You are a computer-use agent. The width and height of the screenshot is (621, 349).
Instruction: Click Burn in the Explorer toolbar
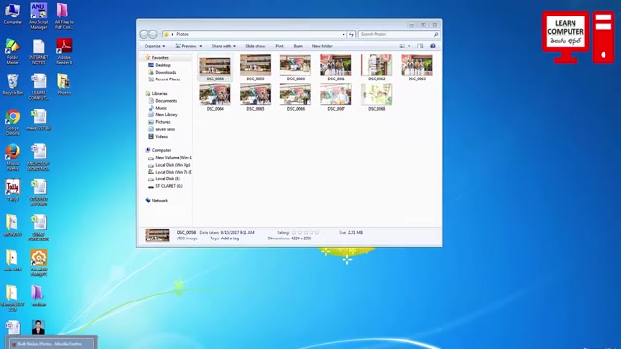coord(298,46)
